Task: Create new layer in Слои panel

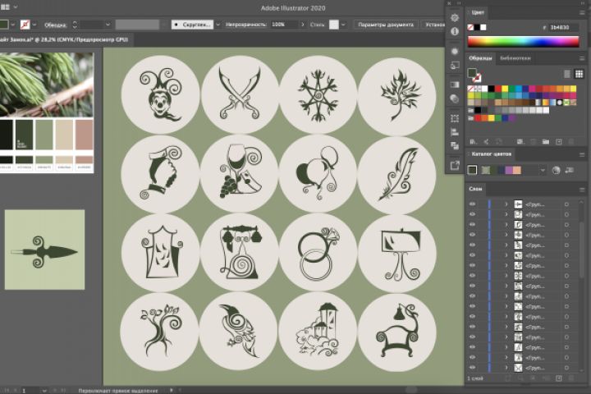Action: pos(559,378)
